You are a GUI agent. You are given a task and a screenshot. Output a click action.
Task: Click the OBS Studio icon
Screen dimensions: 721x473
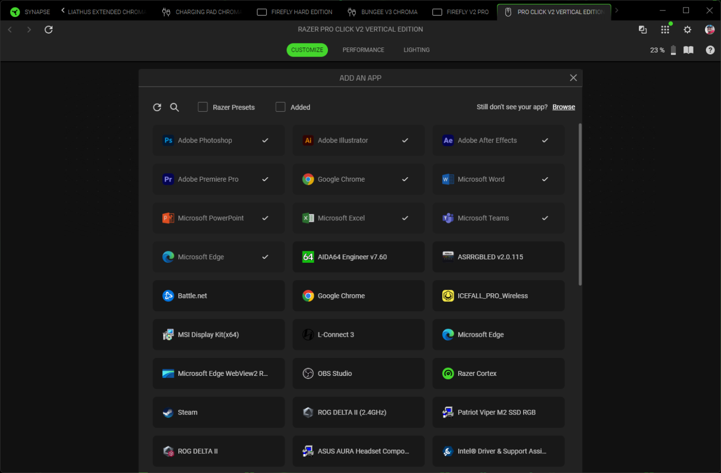click(308, 373)
